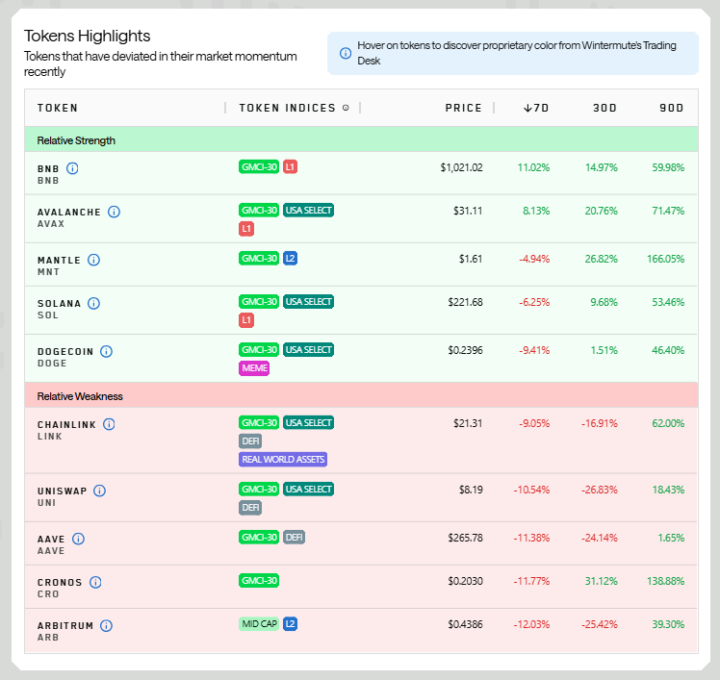The height and width of the screenshot is (680, 720).
Task: Click the DOGECOIN token name
Action: coord(65,351)
